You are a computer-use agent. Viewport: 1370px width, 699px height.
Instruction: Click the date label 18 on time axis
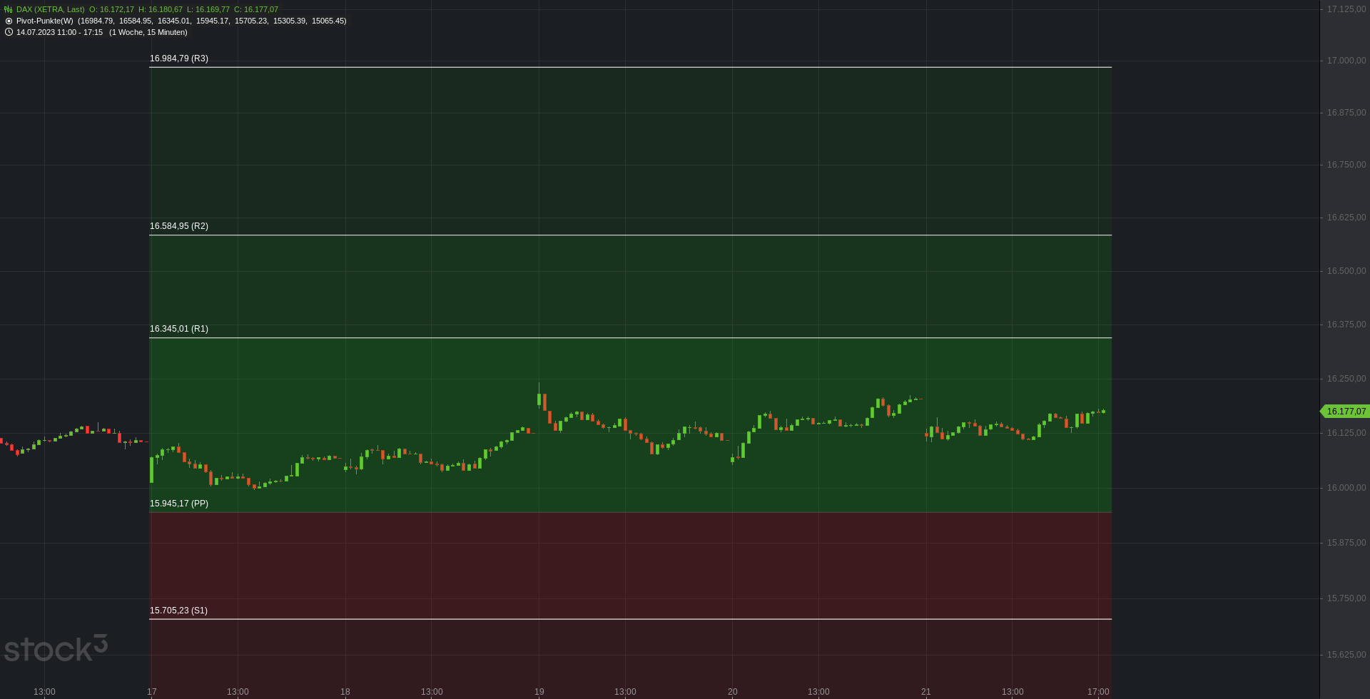[x=345, y=692]
